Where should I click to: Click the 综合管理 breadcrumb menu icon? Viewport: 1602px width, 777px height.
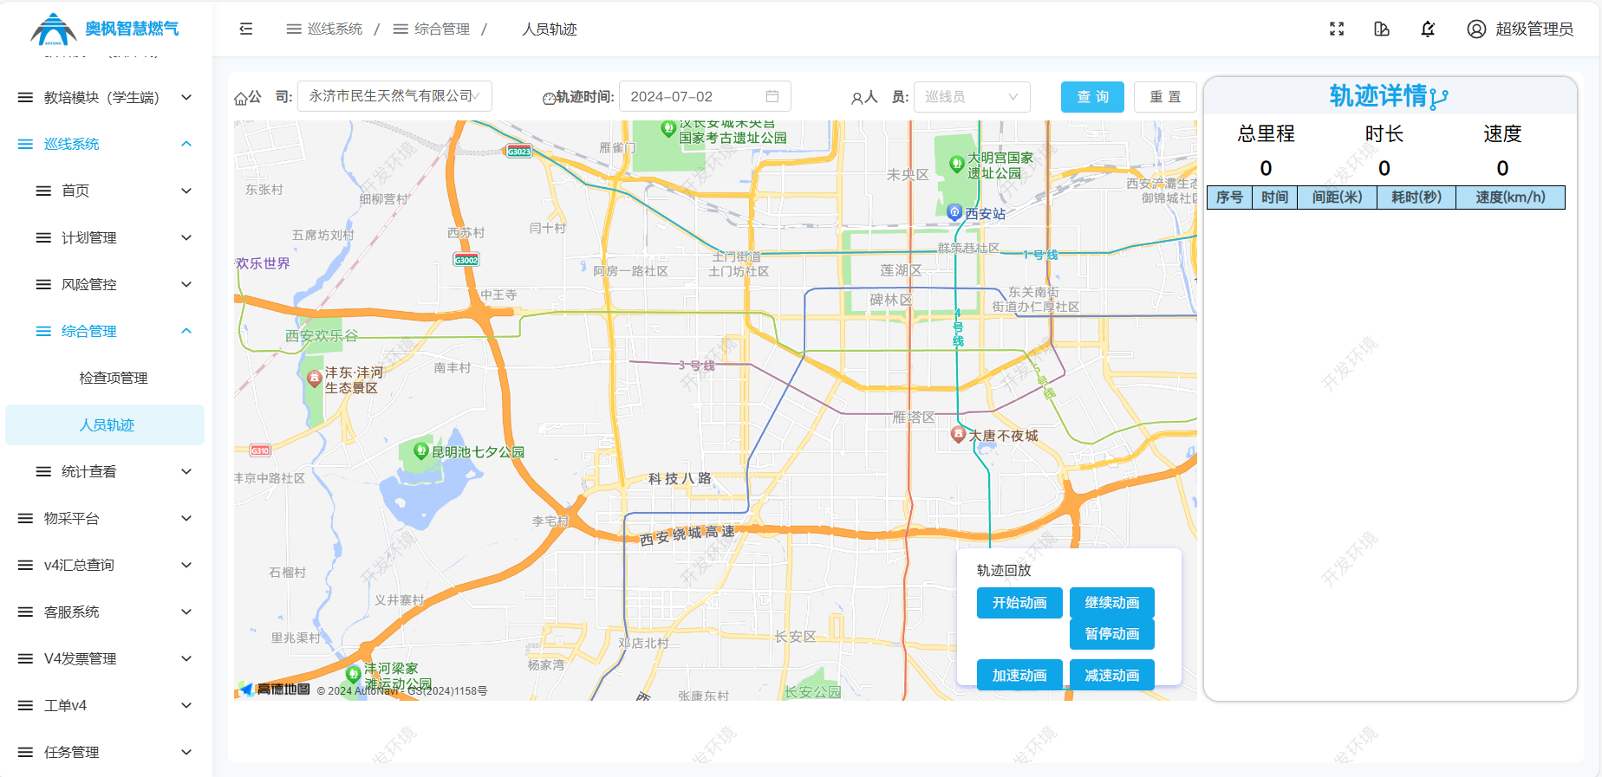click(x=400, y=29)
